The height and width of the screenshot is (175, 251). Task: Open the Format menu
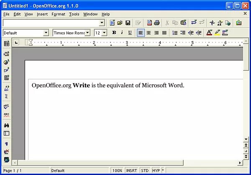click(58, 14)
